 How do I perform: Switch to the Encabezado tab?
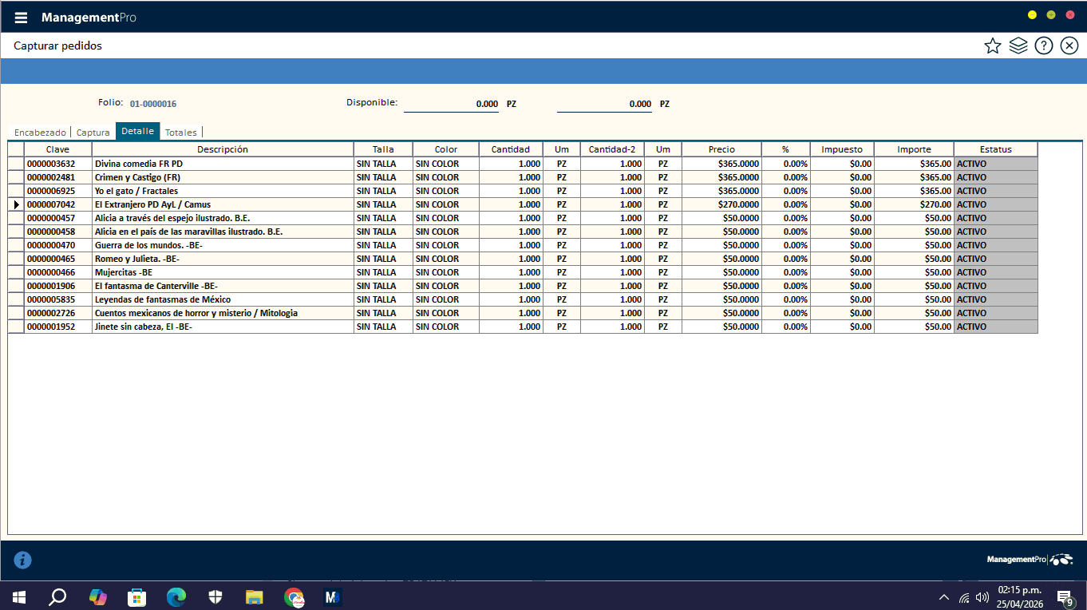tap(40, 133)
